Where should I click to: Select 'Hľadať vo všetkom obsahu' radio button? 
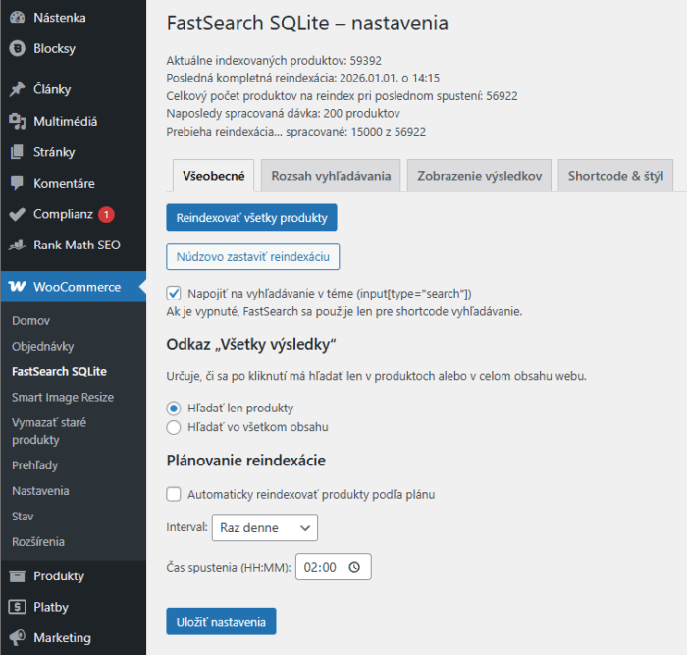(x=174, y=427)
